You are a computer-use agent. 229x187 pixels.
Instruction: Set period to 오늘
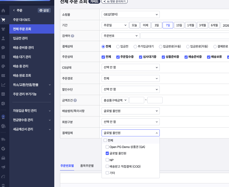tap(134, 25)
